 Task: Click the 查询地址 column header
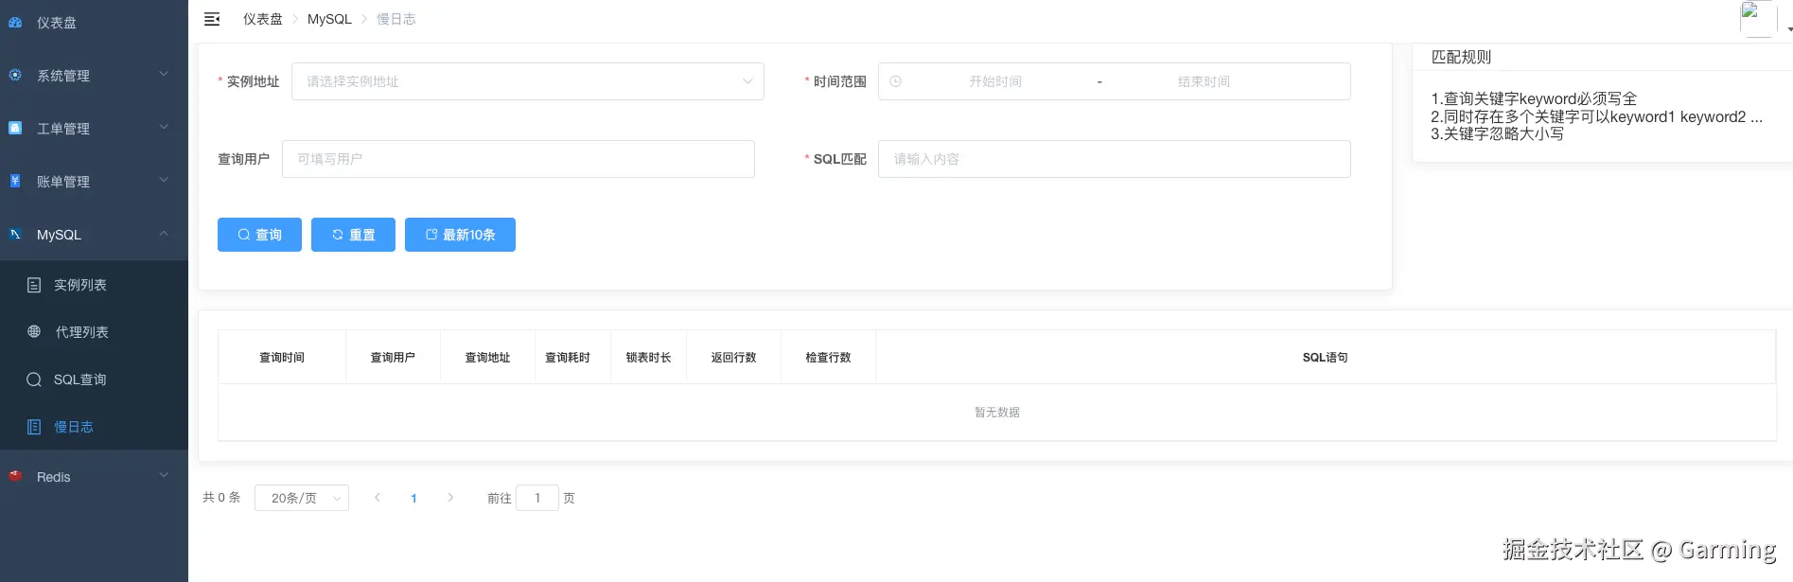pyautogui.click(x=487, y=358)
